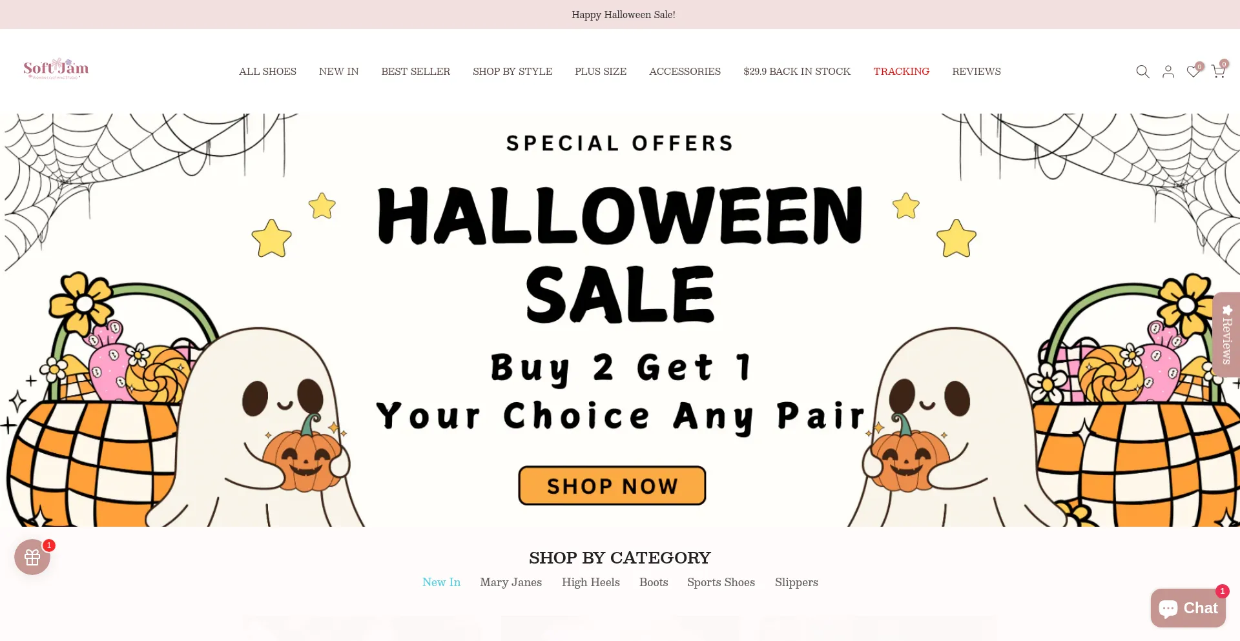Open the account profile icon

pyautogui.click(x=1168, y=72)
